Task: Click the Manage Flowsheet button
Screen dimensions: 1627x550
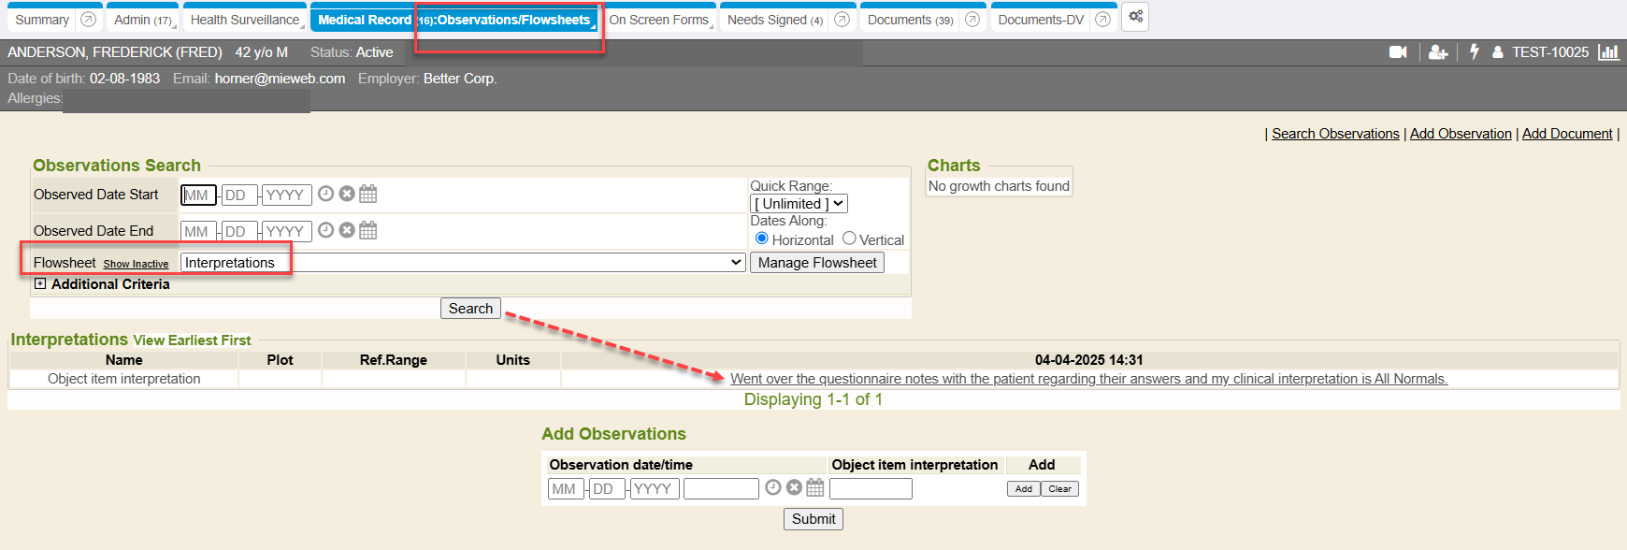Action: click(x=816, y=263)
